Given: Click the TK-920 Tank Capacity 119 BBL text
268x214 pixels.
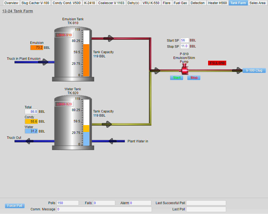Looking at the screenshot, I should (x=103, y=113).
